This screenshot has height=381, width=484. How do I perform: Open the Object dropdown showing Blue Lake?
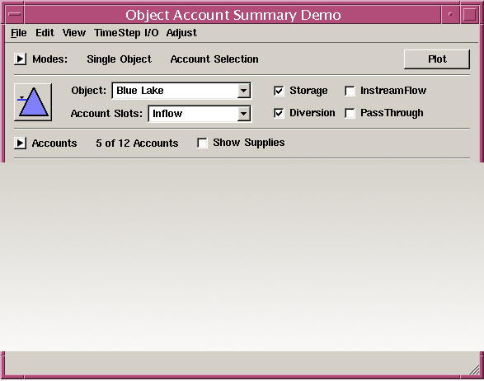(181, 91)
